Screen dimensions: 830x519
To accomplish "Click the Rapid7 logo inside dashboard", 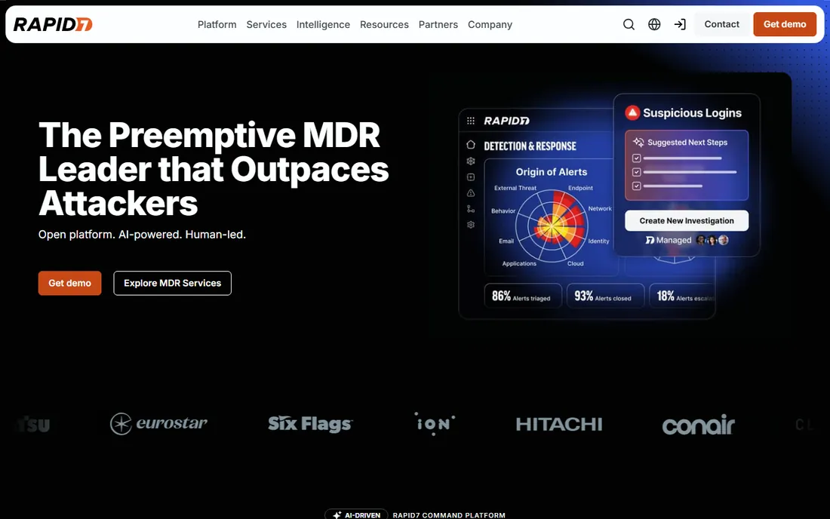I will (506, 121).
